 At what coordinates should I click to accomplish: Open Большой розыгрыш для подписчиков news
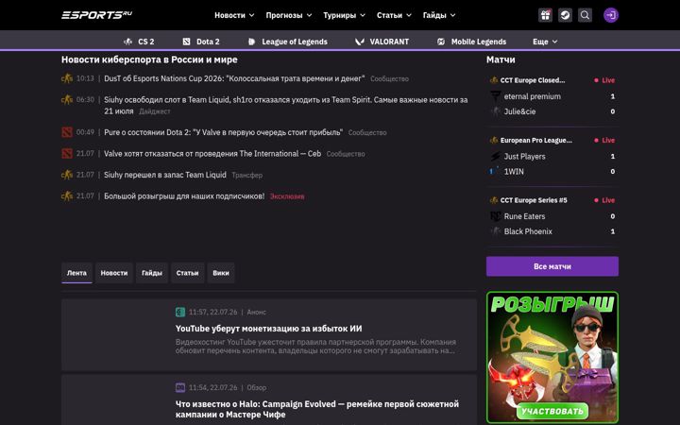pyautogui.click(x=184, y=196)
